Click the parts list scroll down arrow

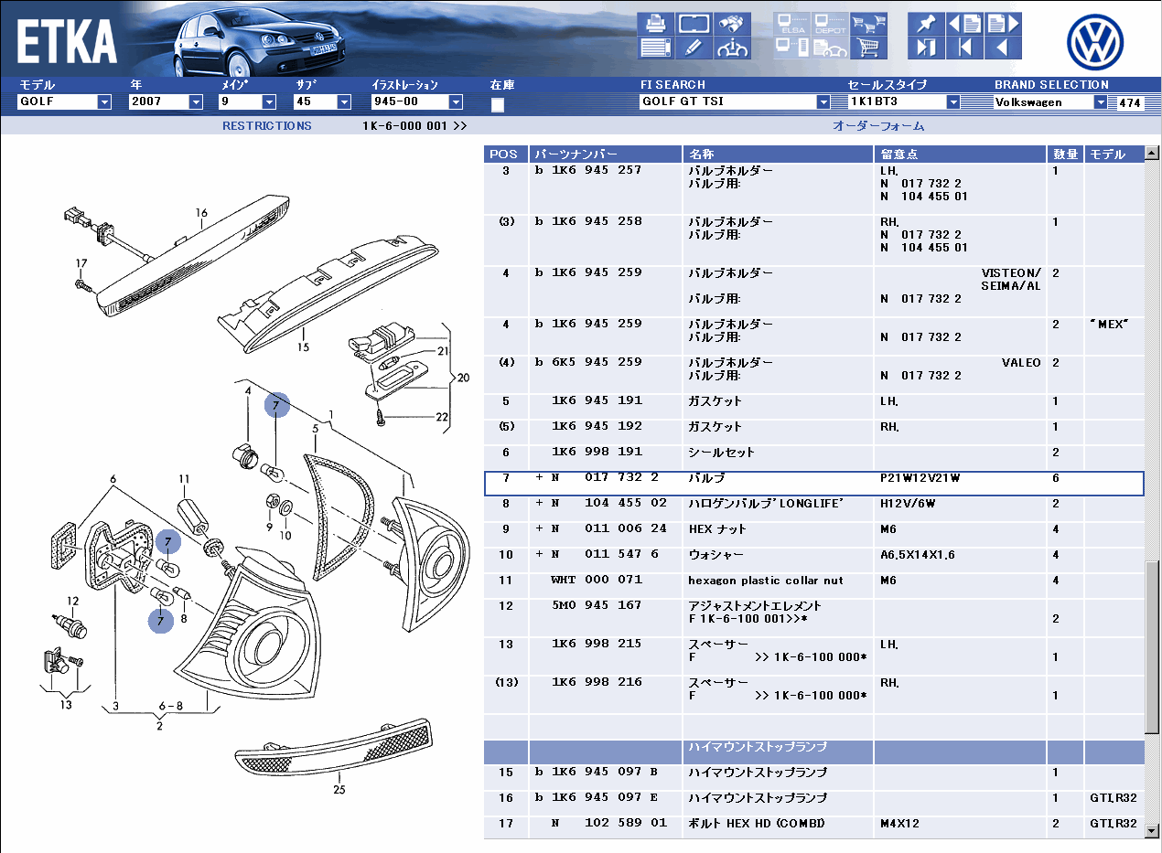coord(1152,831)
